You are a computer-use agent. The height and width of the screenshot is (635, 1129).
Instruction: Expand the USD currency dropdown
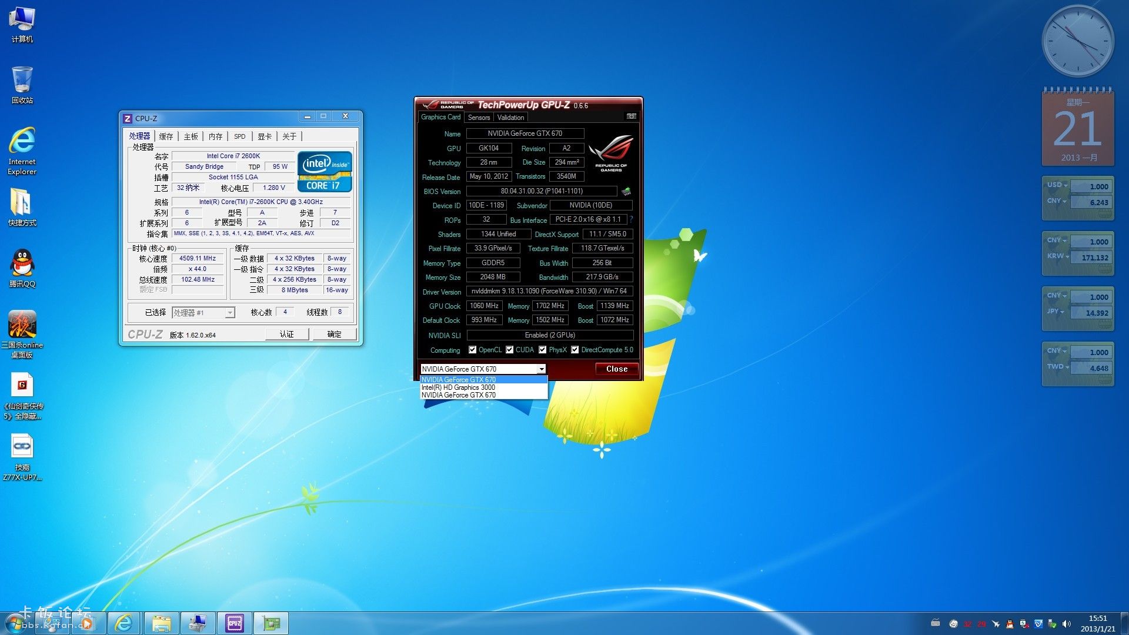pos(1057,185)
